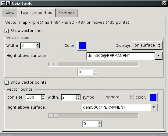The width and height of the screenshot is (168, 136).
Task: Switch to the View tab
Action: pos(10,13)
